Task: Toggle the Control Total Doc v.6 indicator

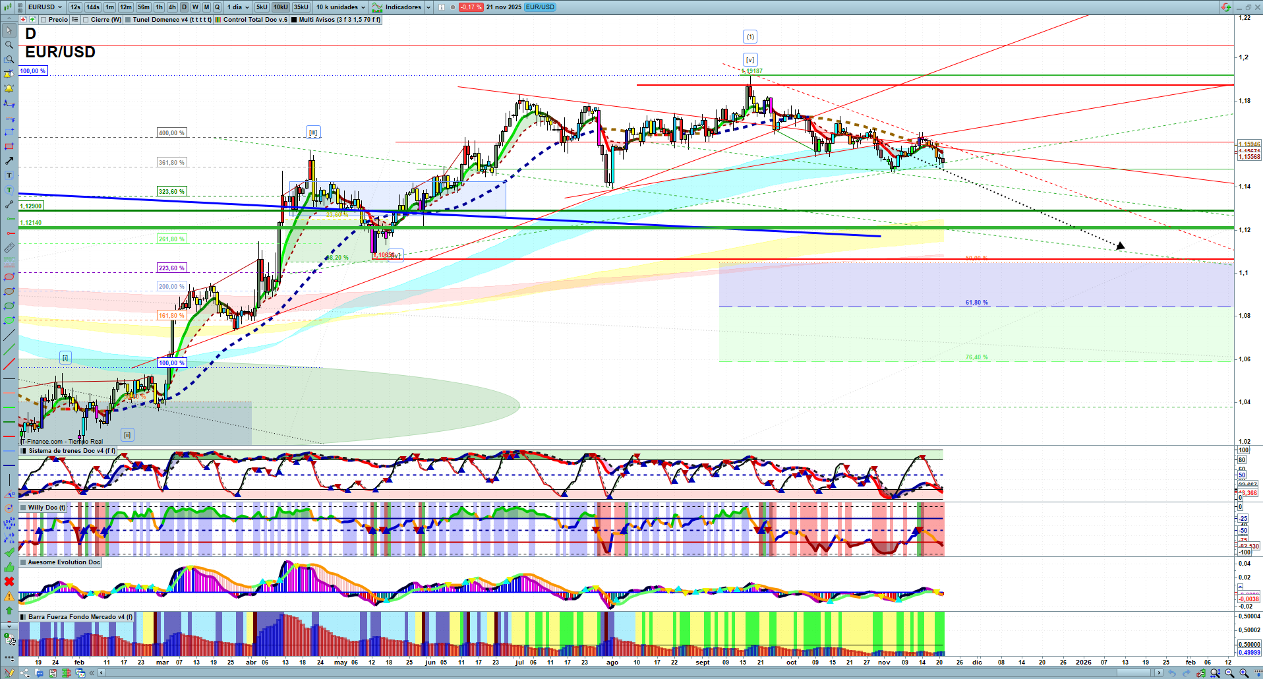Action: 218,20
